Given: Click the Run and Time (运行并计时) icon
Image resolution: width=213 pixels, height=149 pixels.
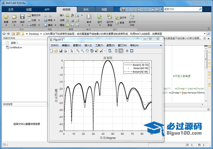Looking at the screenshot, I should click(x=132, y=16).
